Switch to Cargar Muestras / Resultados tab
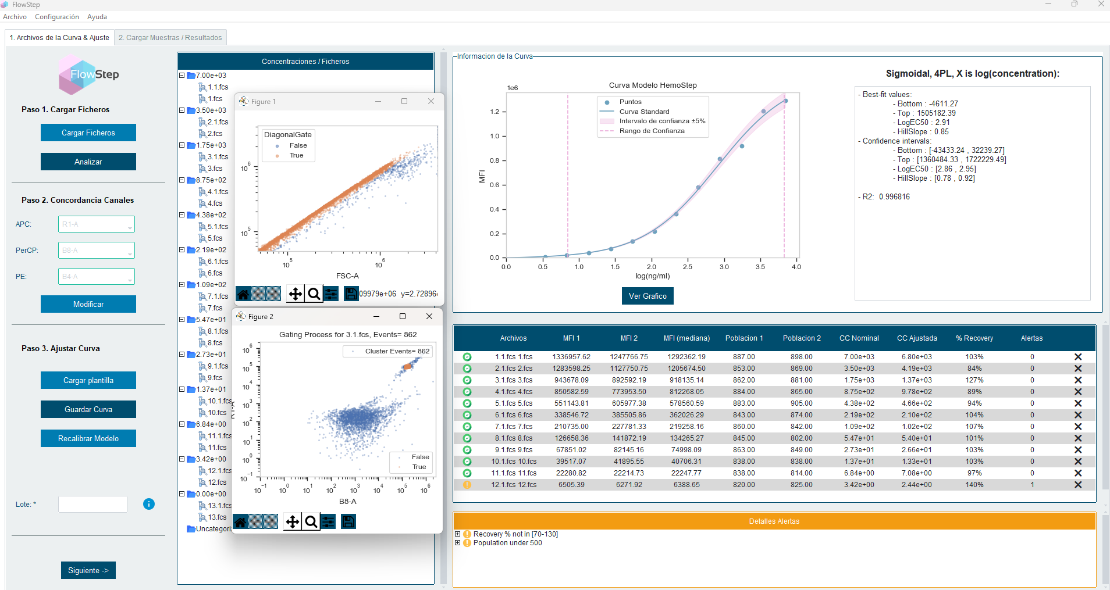 coord(170,38)
